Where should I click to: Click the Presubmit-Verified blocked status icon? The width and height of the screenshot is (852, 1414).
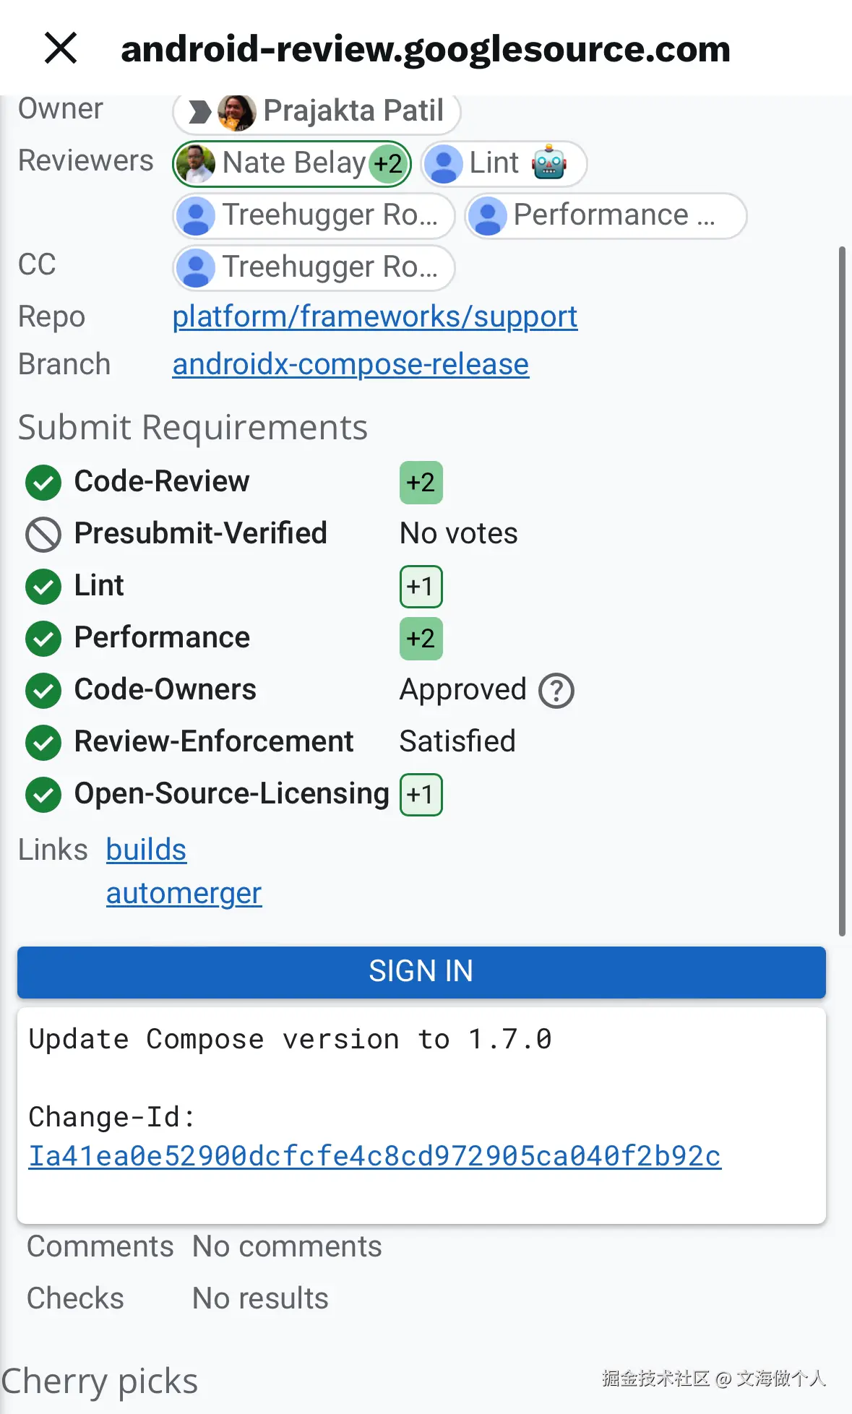[x=43, y=535]
